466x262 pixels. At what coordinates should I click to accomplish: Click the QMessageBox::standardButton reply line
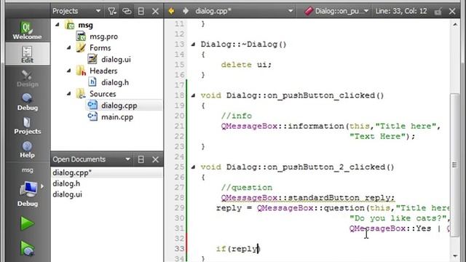pyautogui.click(x=307, y=198)
